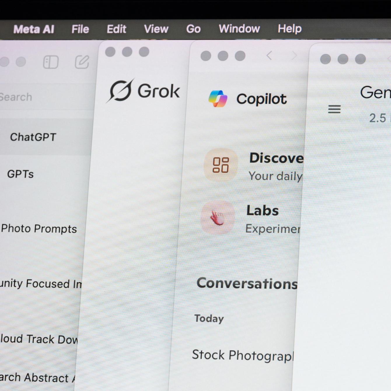Click the Grok title text
Screen dimensions: 391x391
click(x=159, y=91)
